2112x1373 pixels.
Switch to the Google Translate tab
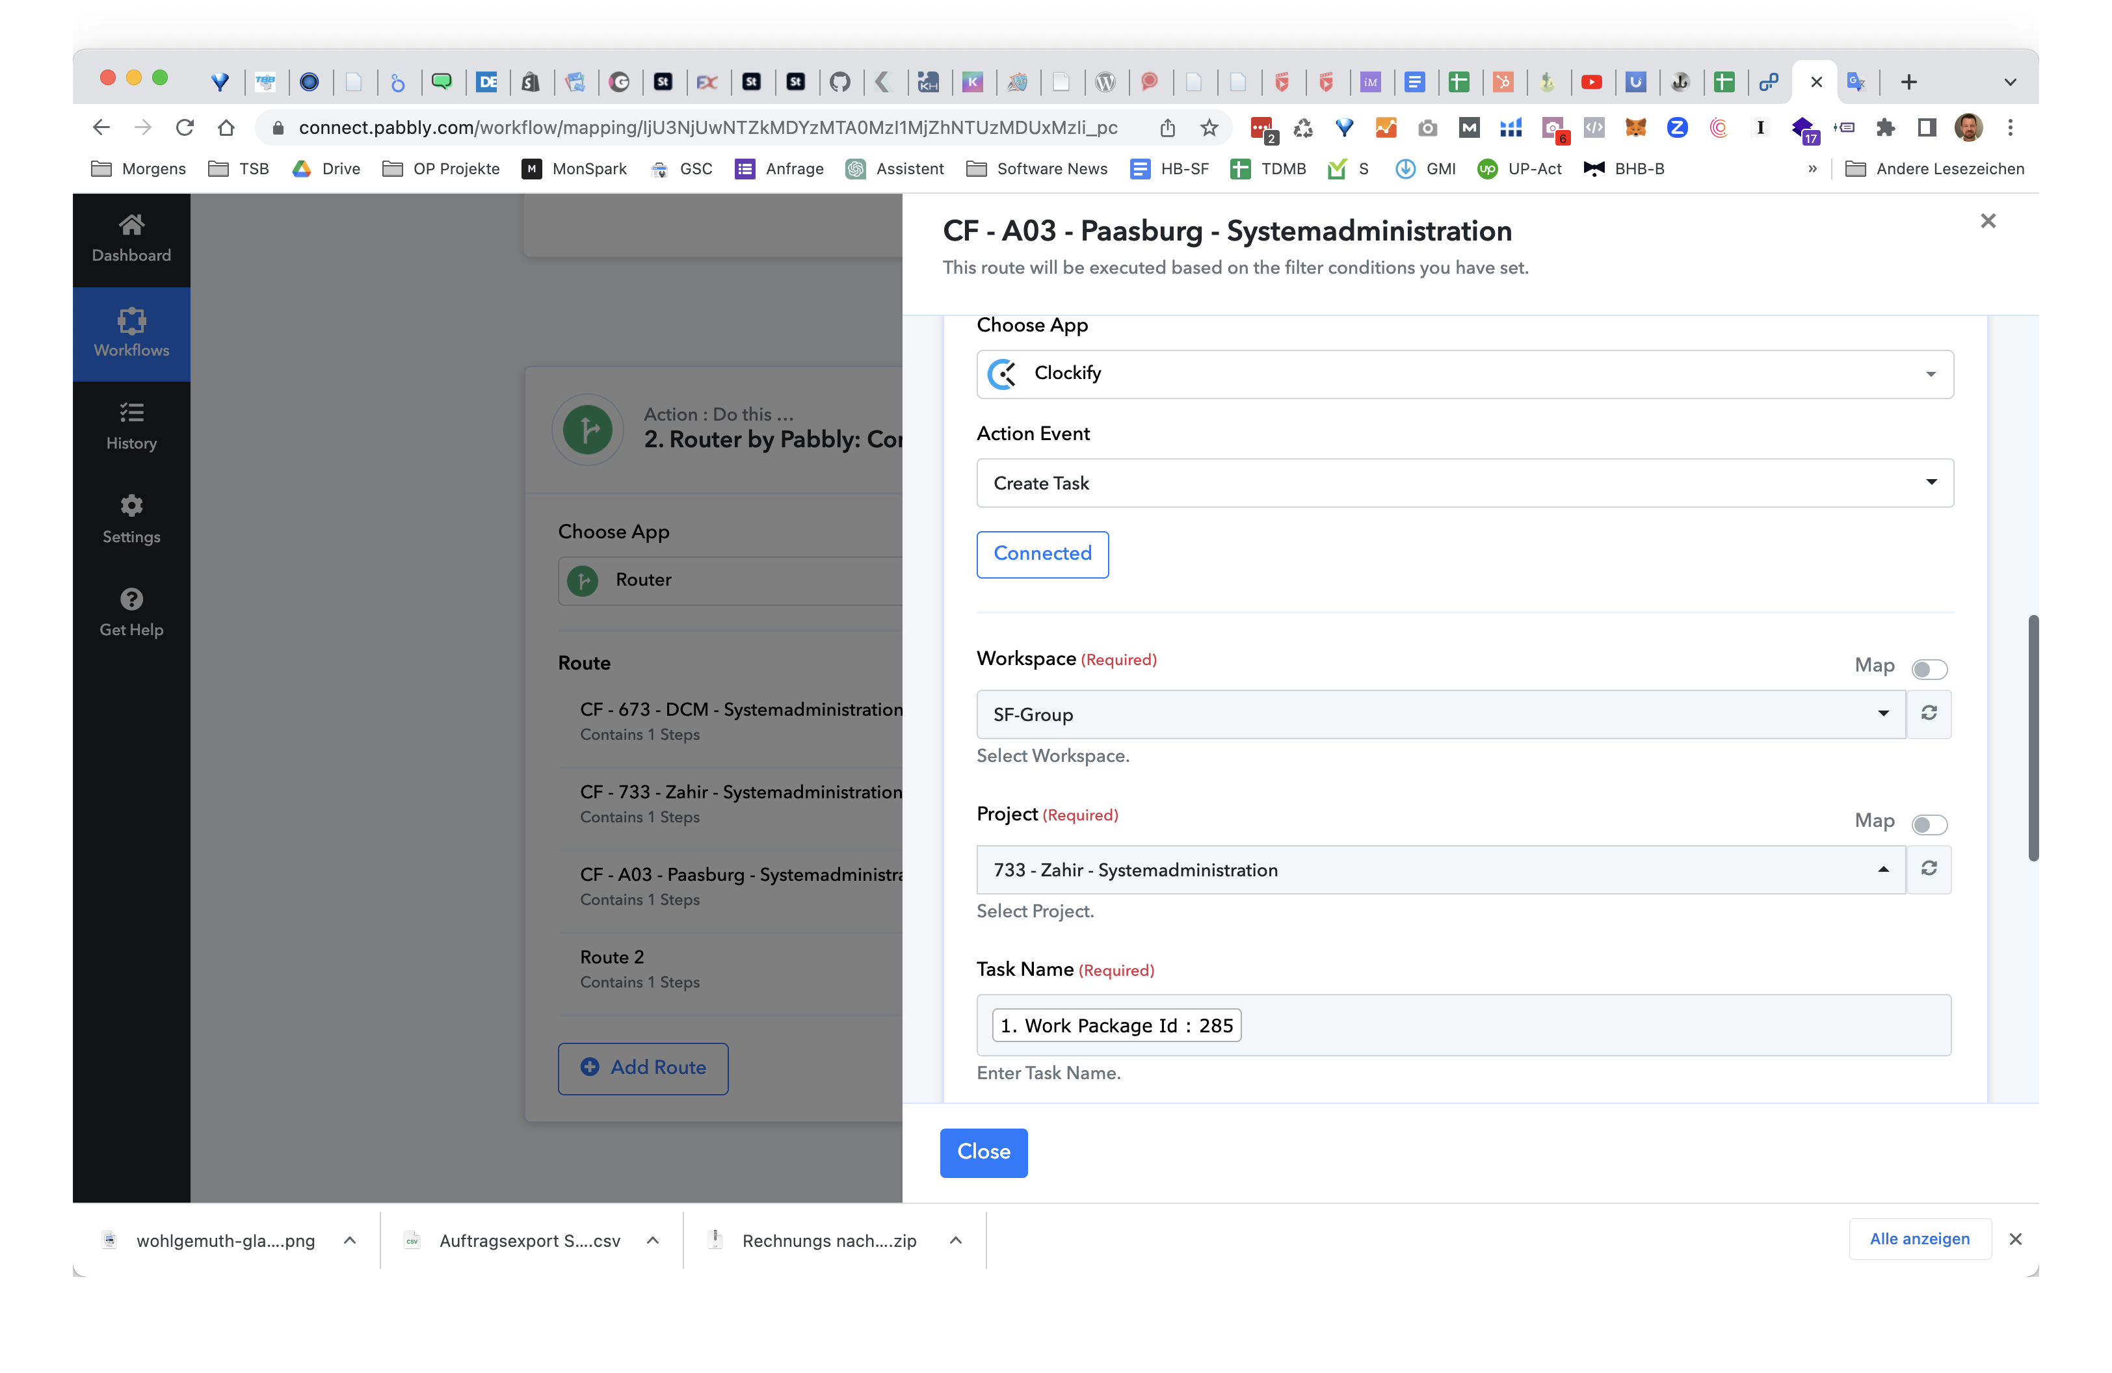click(x=1856, y=83)
